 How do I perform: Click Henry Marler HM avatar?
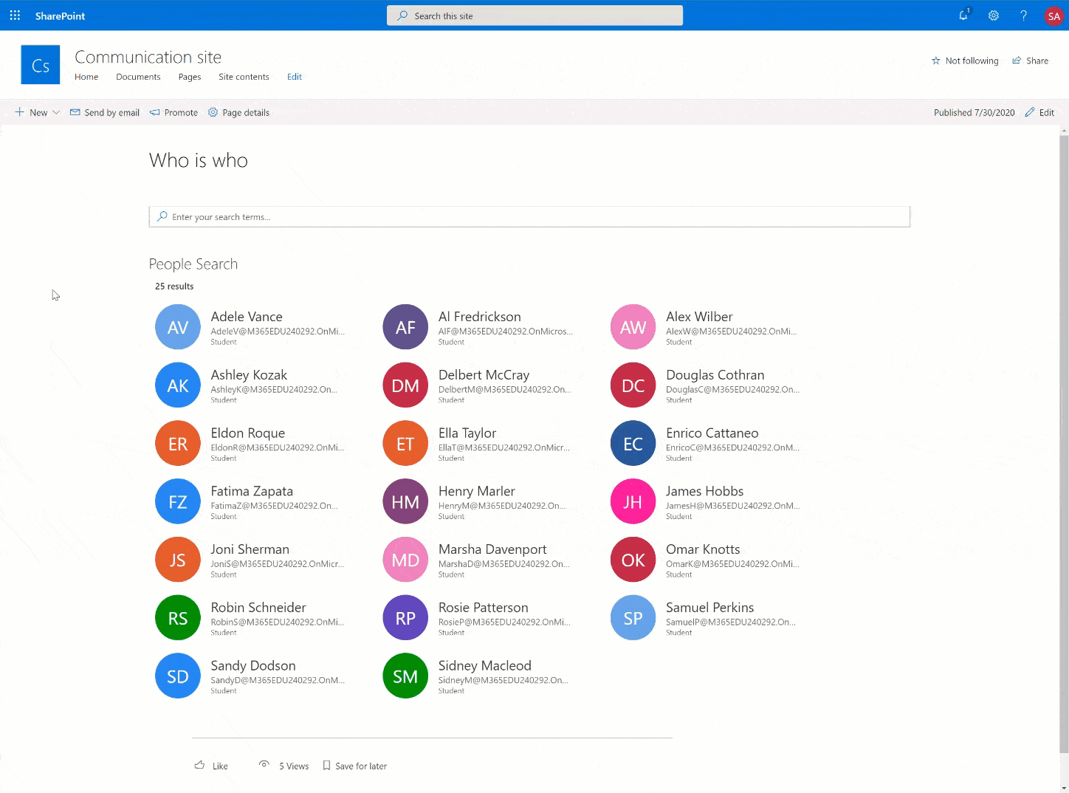tap(405, 501)
